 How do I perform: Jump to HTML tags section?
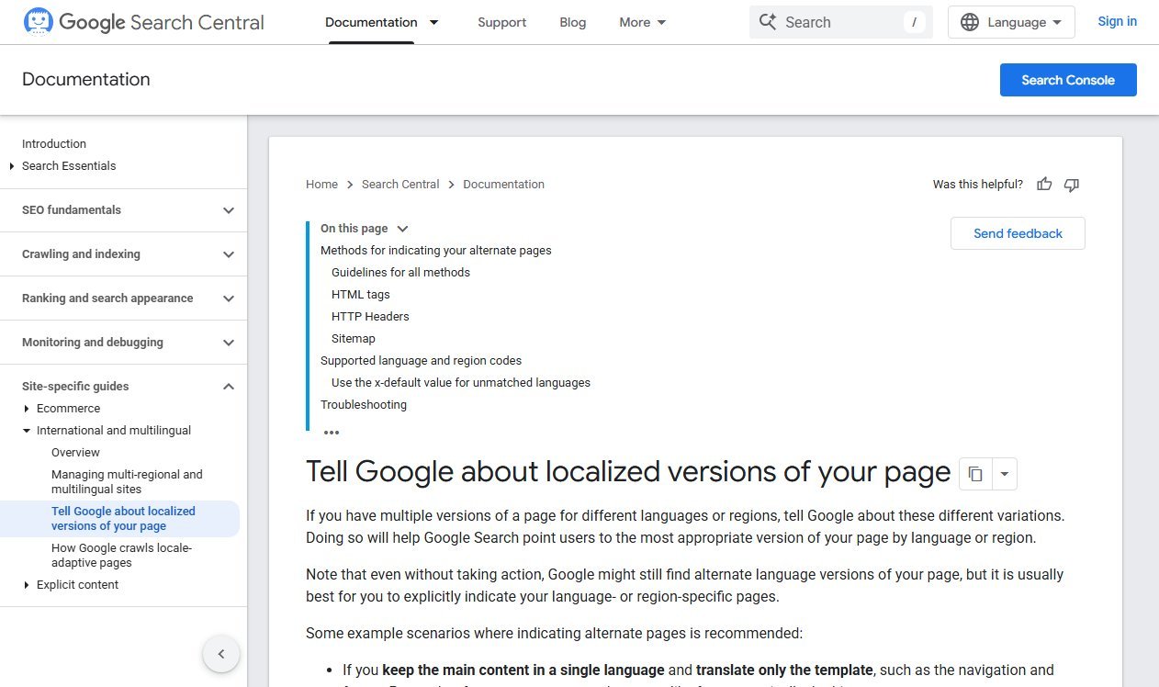[x=361, y=295]
